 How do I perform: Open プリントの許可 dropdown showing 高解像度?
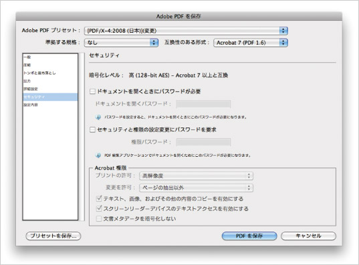(197, 176)
